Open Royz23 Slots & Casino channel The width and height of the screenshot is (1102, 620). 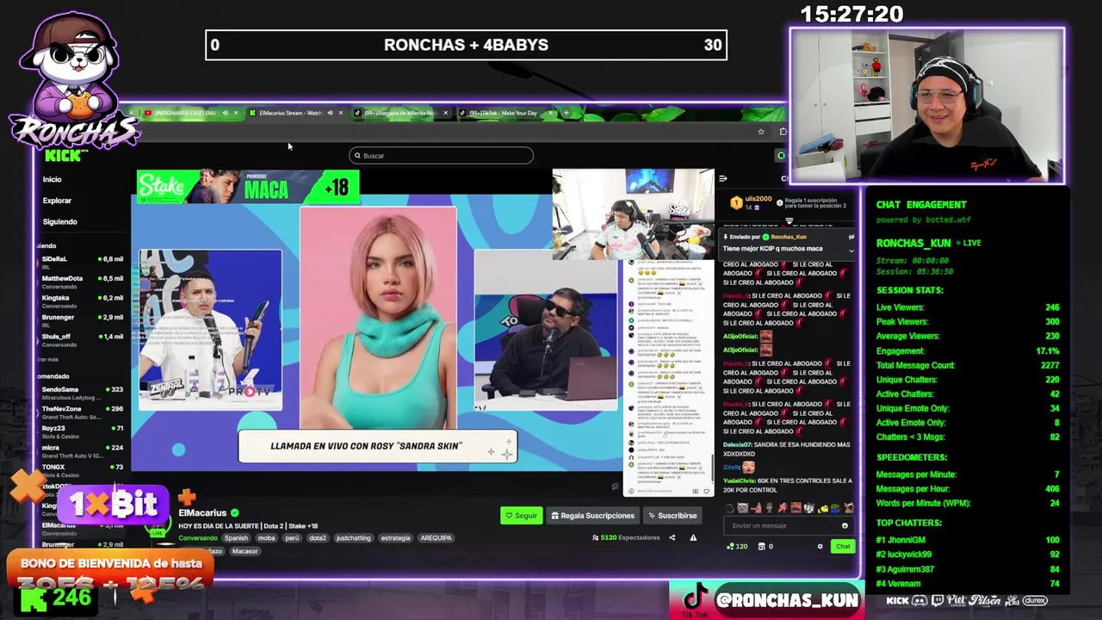(x=82, y=431)
